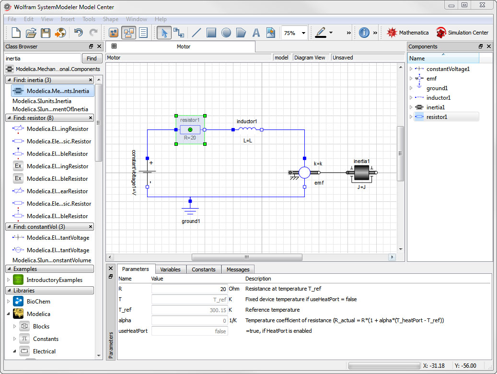Click the line color pen icon
Image resolution: width=497 pixels, height=374 pixels.
tap(321, 32)
